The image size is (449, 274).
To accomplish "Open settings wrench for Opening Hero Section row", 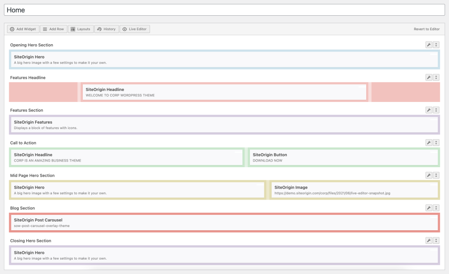I will [429, 44].
